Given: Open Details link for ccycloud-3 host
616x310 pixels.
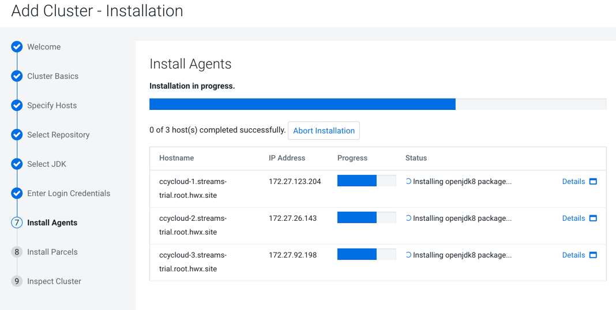Looking at the screenshot, I should [x=573, y=255].
